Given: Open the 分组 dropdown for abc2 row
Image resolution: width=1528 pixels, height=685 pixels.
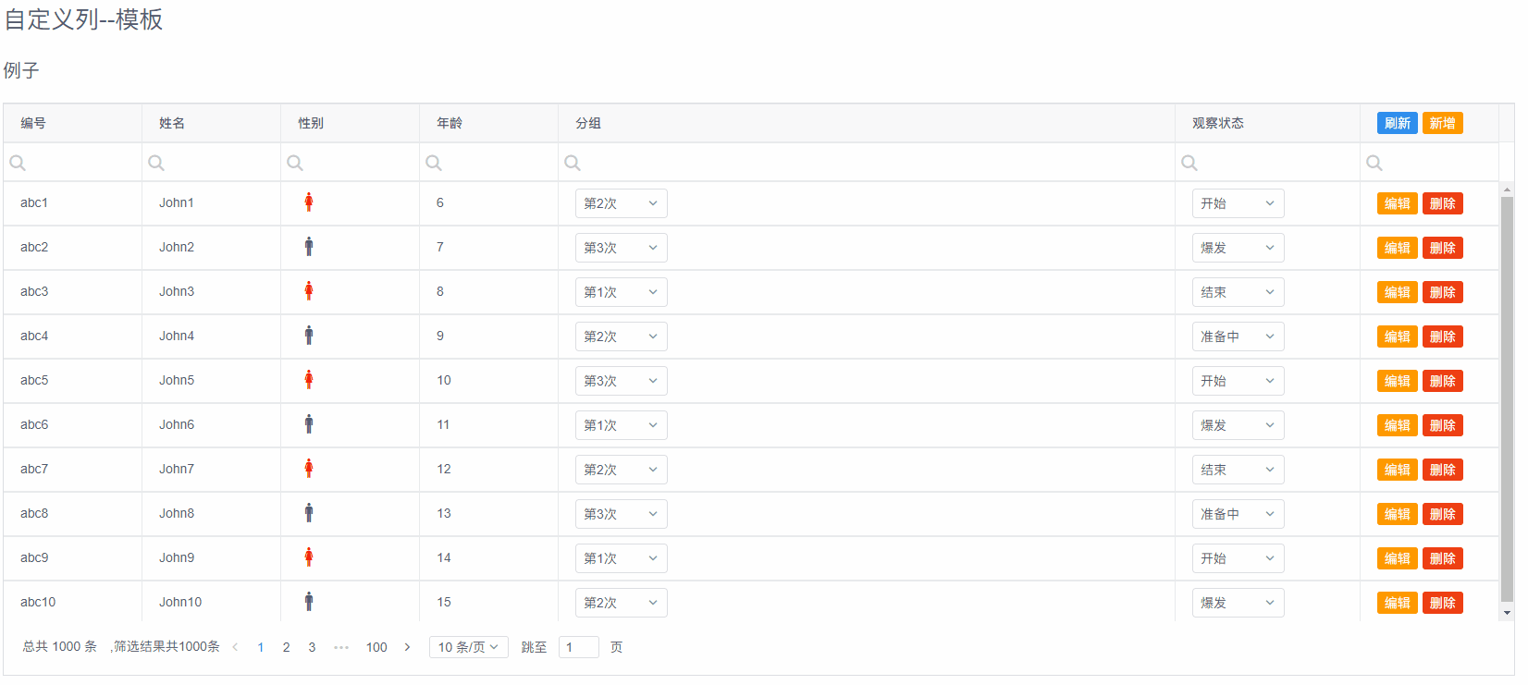Looking at the screenshot, I should (621, 248).
